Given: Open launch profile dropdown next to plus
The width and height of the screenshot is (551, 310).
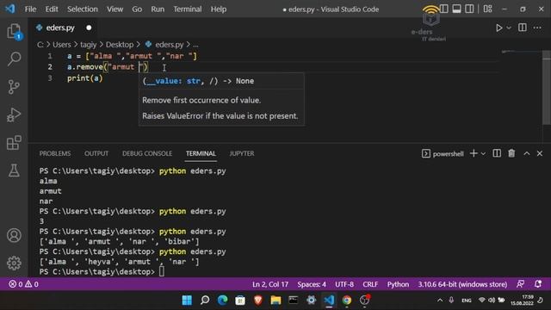Looking at the screenshot, I should [x=483, y=153].
